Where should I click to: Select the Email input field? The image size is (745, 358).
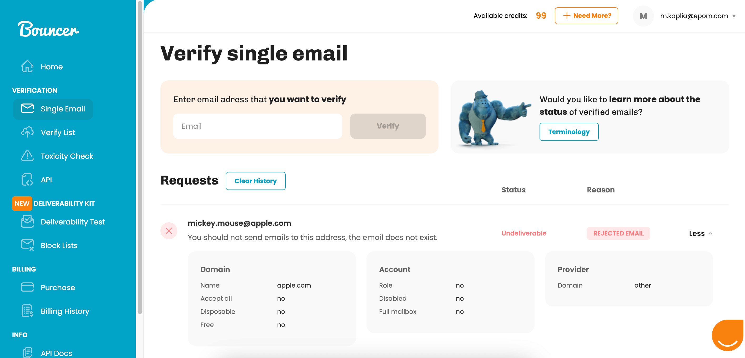pos(258,126)
